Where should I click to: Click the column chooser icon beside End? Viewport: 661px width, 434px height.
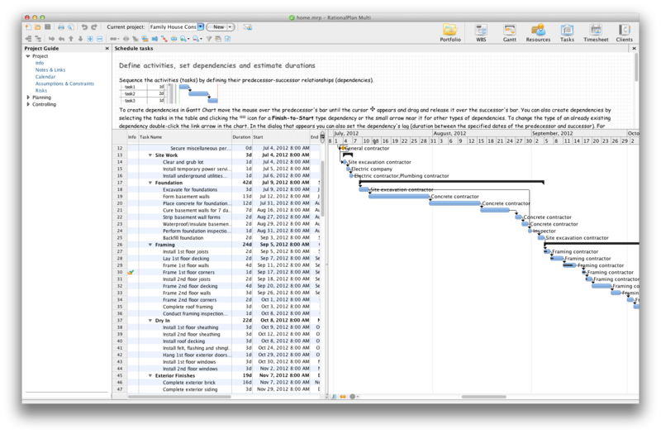click(322, 136)
